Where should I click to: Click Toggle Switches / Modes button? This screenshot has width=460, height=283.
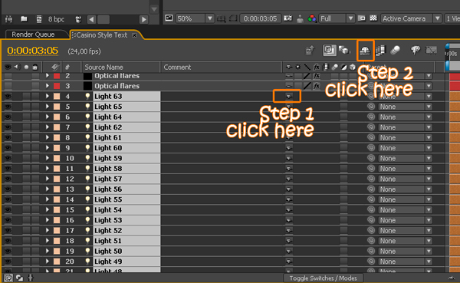click(x=323, y=278)
